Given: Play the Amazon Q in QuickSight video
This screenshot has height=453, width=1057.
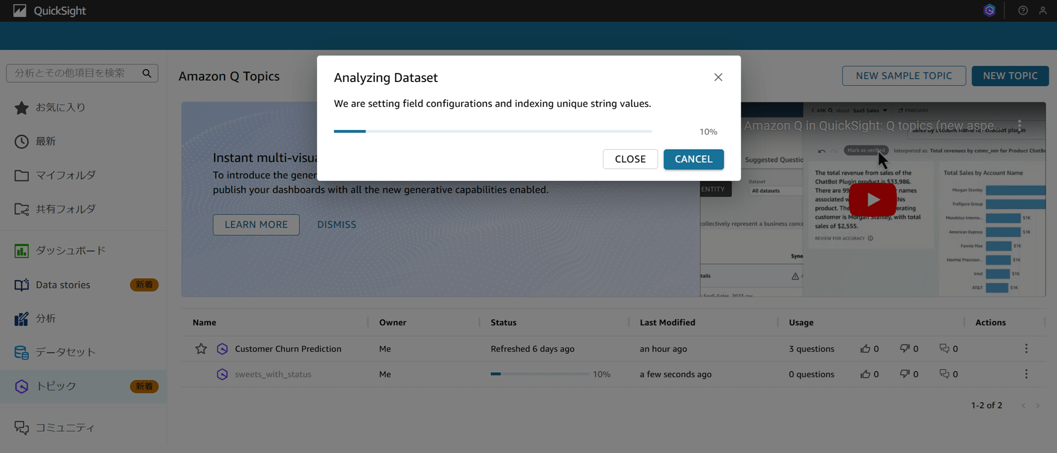Looking at the screenshot, I should pyautogui.click(x=873, y=199).
